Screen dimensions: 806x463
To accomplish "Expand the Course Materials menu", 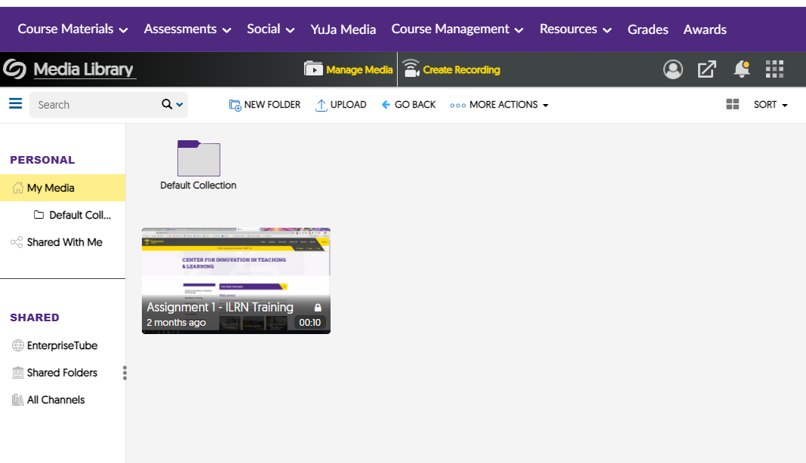I will click(72, 29).
